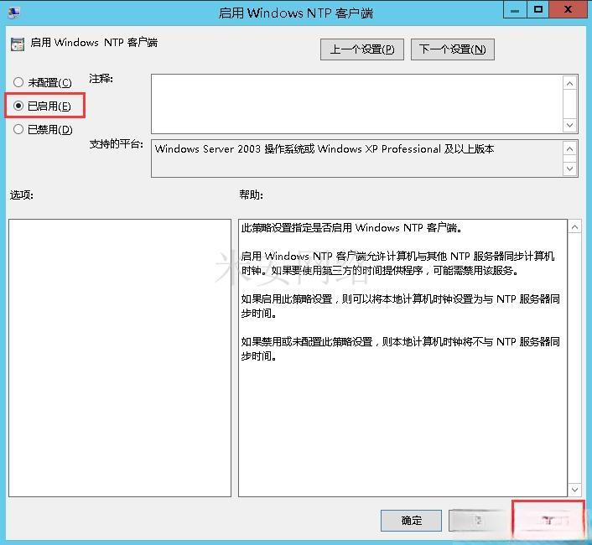
Task: Click inside the 注释 comment text box
Action: [x=356, y=104]
